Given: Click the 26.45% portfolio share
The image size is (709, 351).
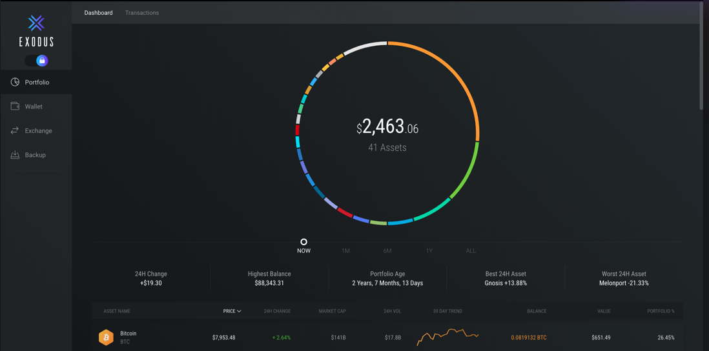Looking at the screenshot, I should pyautogui.click(x=666, y=337).
